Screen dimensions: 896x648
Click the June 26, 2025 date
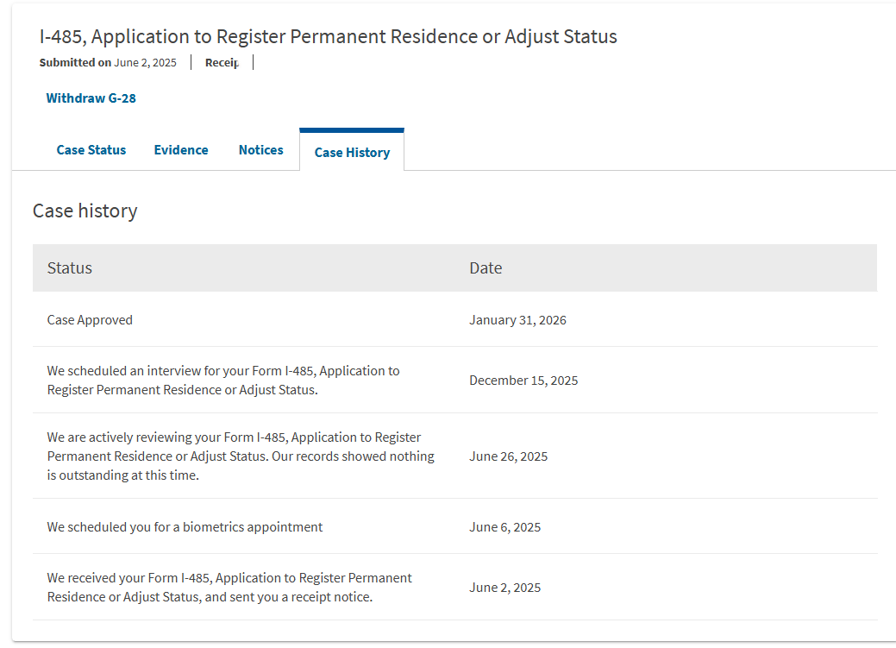pos(508,457)
